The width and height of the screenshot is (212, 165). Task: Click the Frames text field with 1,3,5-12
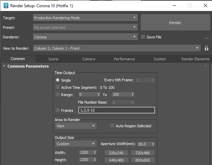(x=116, y=110)
